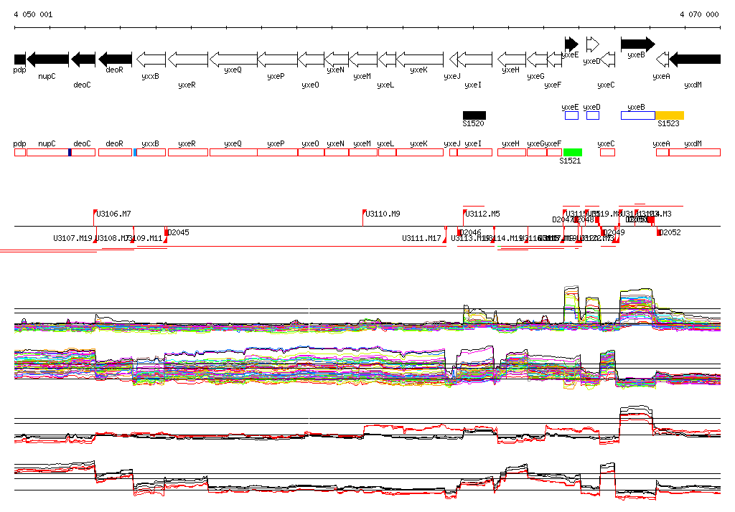This screenshot has height=512, width=735.
Task: Select the yxeF gene arrow
Action: click(x=555, y=60)
